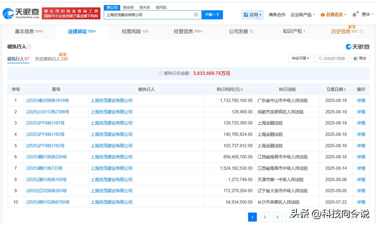Open the 经营风险 193 tab
This screenshot has width=376, height=225.
pyautogui.click(x=135, y=31)
